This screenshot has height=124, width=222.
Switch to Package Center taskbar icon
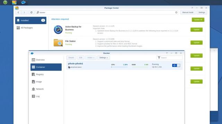pos(14,2)
